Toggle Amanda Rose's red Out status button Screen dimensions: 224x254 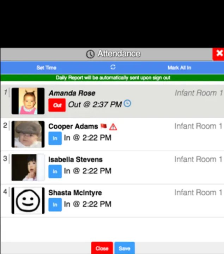[57, 105]
